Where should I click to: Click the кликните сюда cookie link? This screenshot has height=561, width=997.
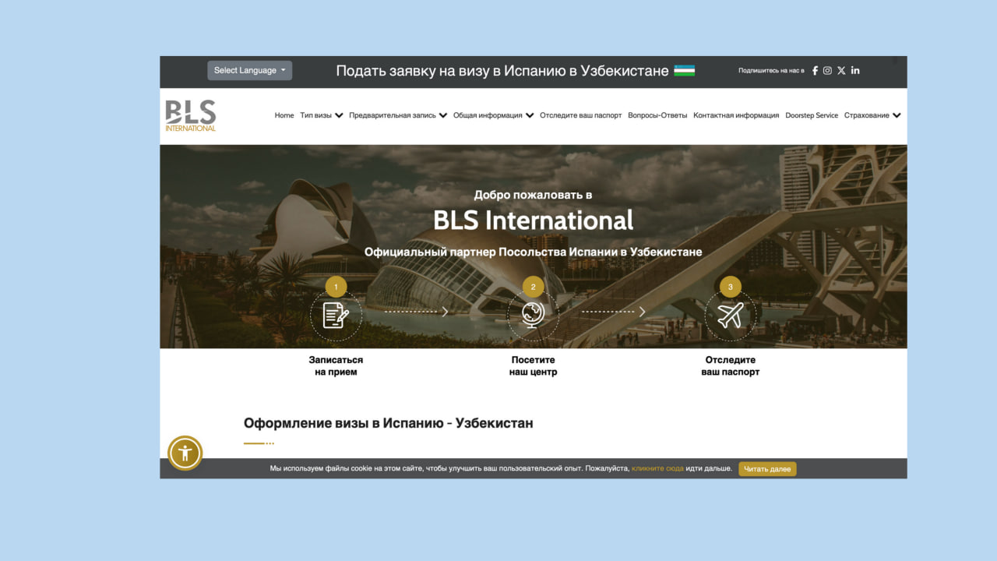[x=657, y=468]
